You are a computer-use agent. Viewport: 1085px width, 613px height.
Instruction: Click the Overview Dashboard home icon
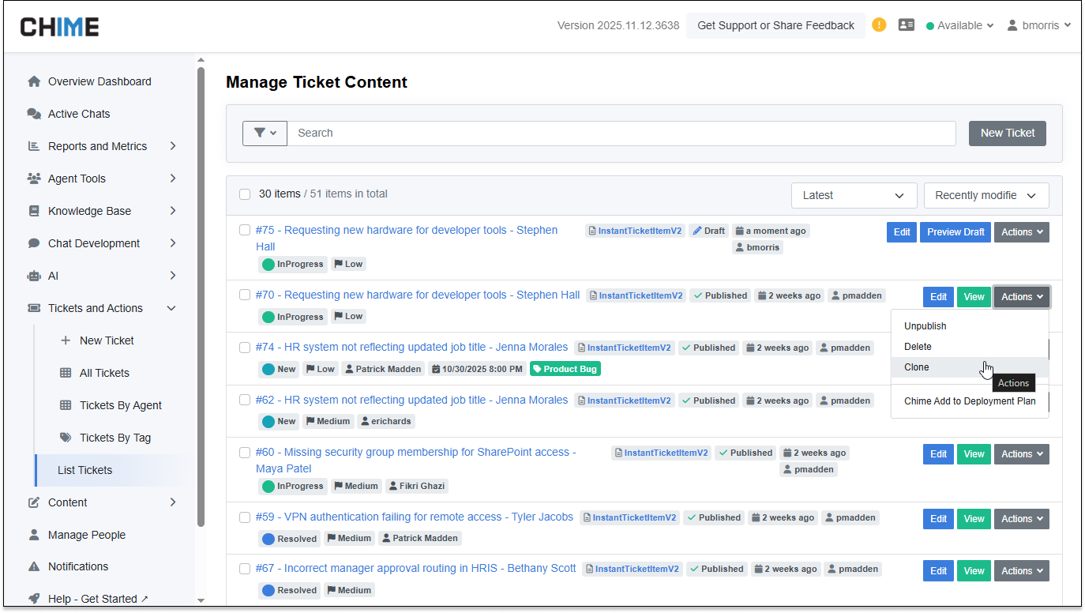(34, 81)
